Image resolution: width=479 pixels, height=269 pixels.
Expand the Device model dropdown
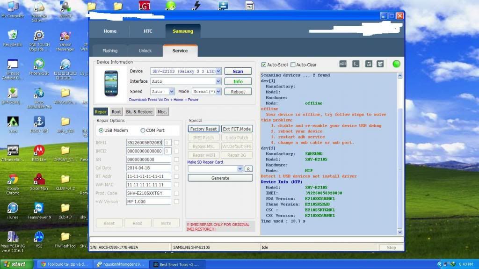[218, 71]
